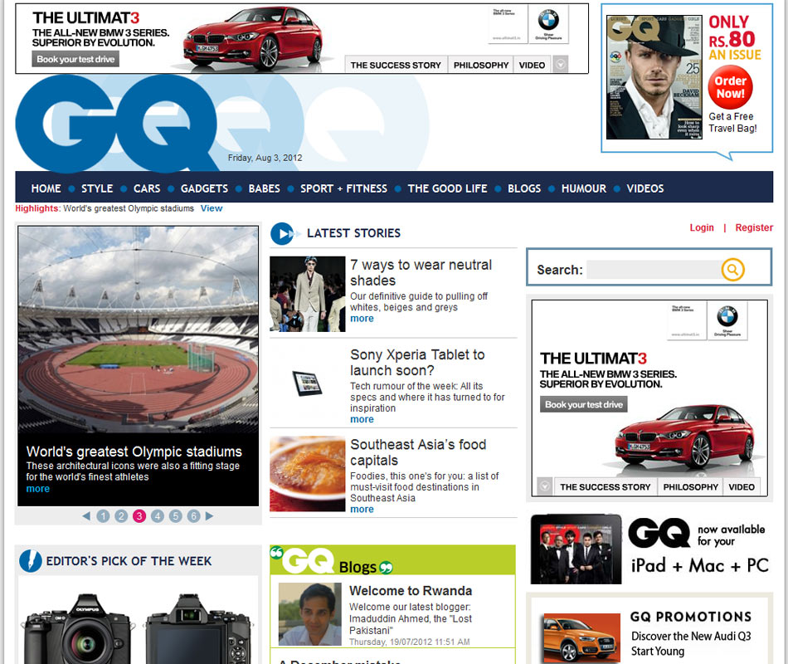This screenshot has width=788, height=664.
Task: Click the red BMW car in top banner
Action: [253, 37]
